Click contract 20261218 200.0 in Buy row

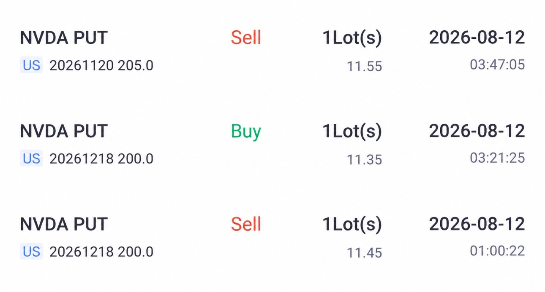101,159
